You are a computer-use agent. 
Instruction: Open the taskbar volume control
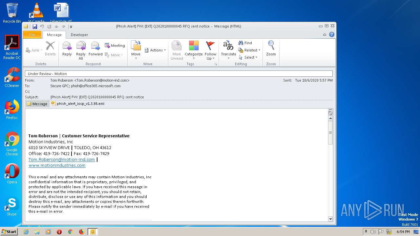pyautogui.click(x=373, y=232)
